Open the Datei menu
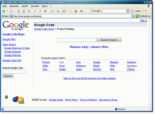 5,6
